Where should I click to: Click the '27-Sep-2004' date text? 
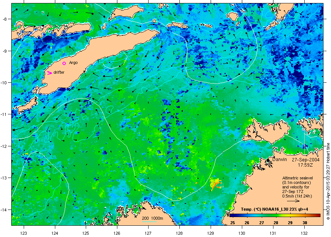[x=305, y=160]
